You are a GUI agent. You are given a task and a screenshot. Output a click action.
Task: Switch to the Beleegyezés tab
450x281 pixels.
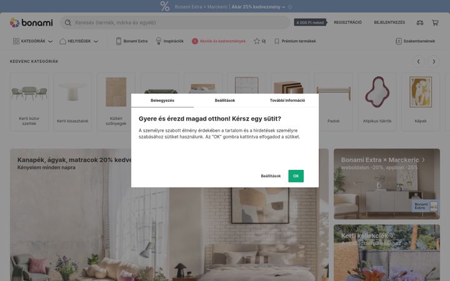pos(162,101)
